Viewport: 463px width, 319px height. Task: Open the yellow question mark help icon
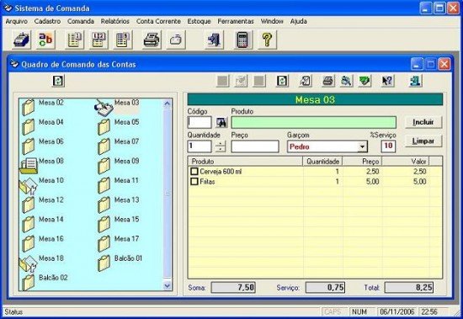(267, 40)
